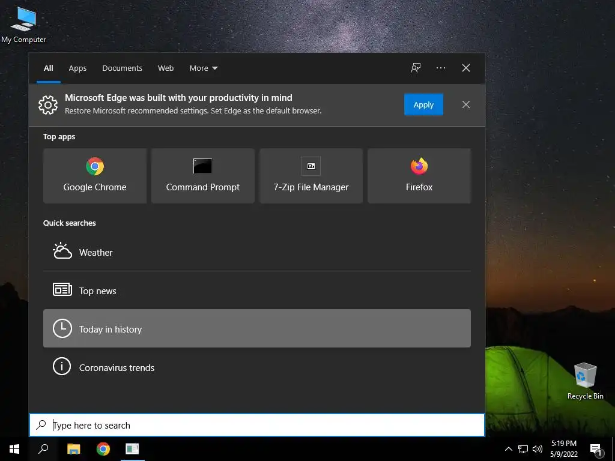
Task: Launch Firefox from Top apps
Action: click(x=419, y=176)
